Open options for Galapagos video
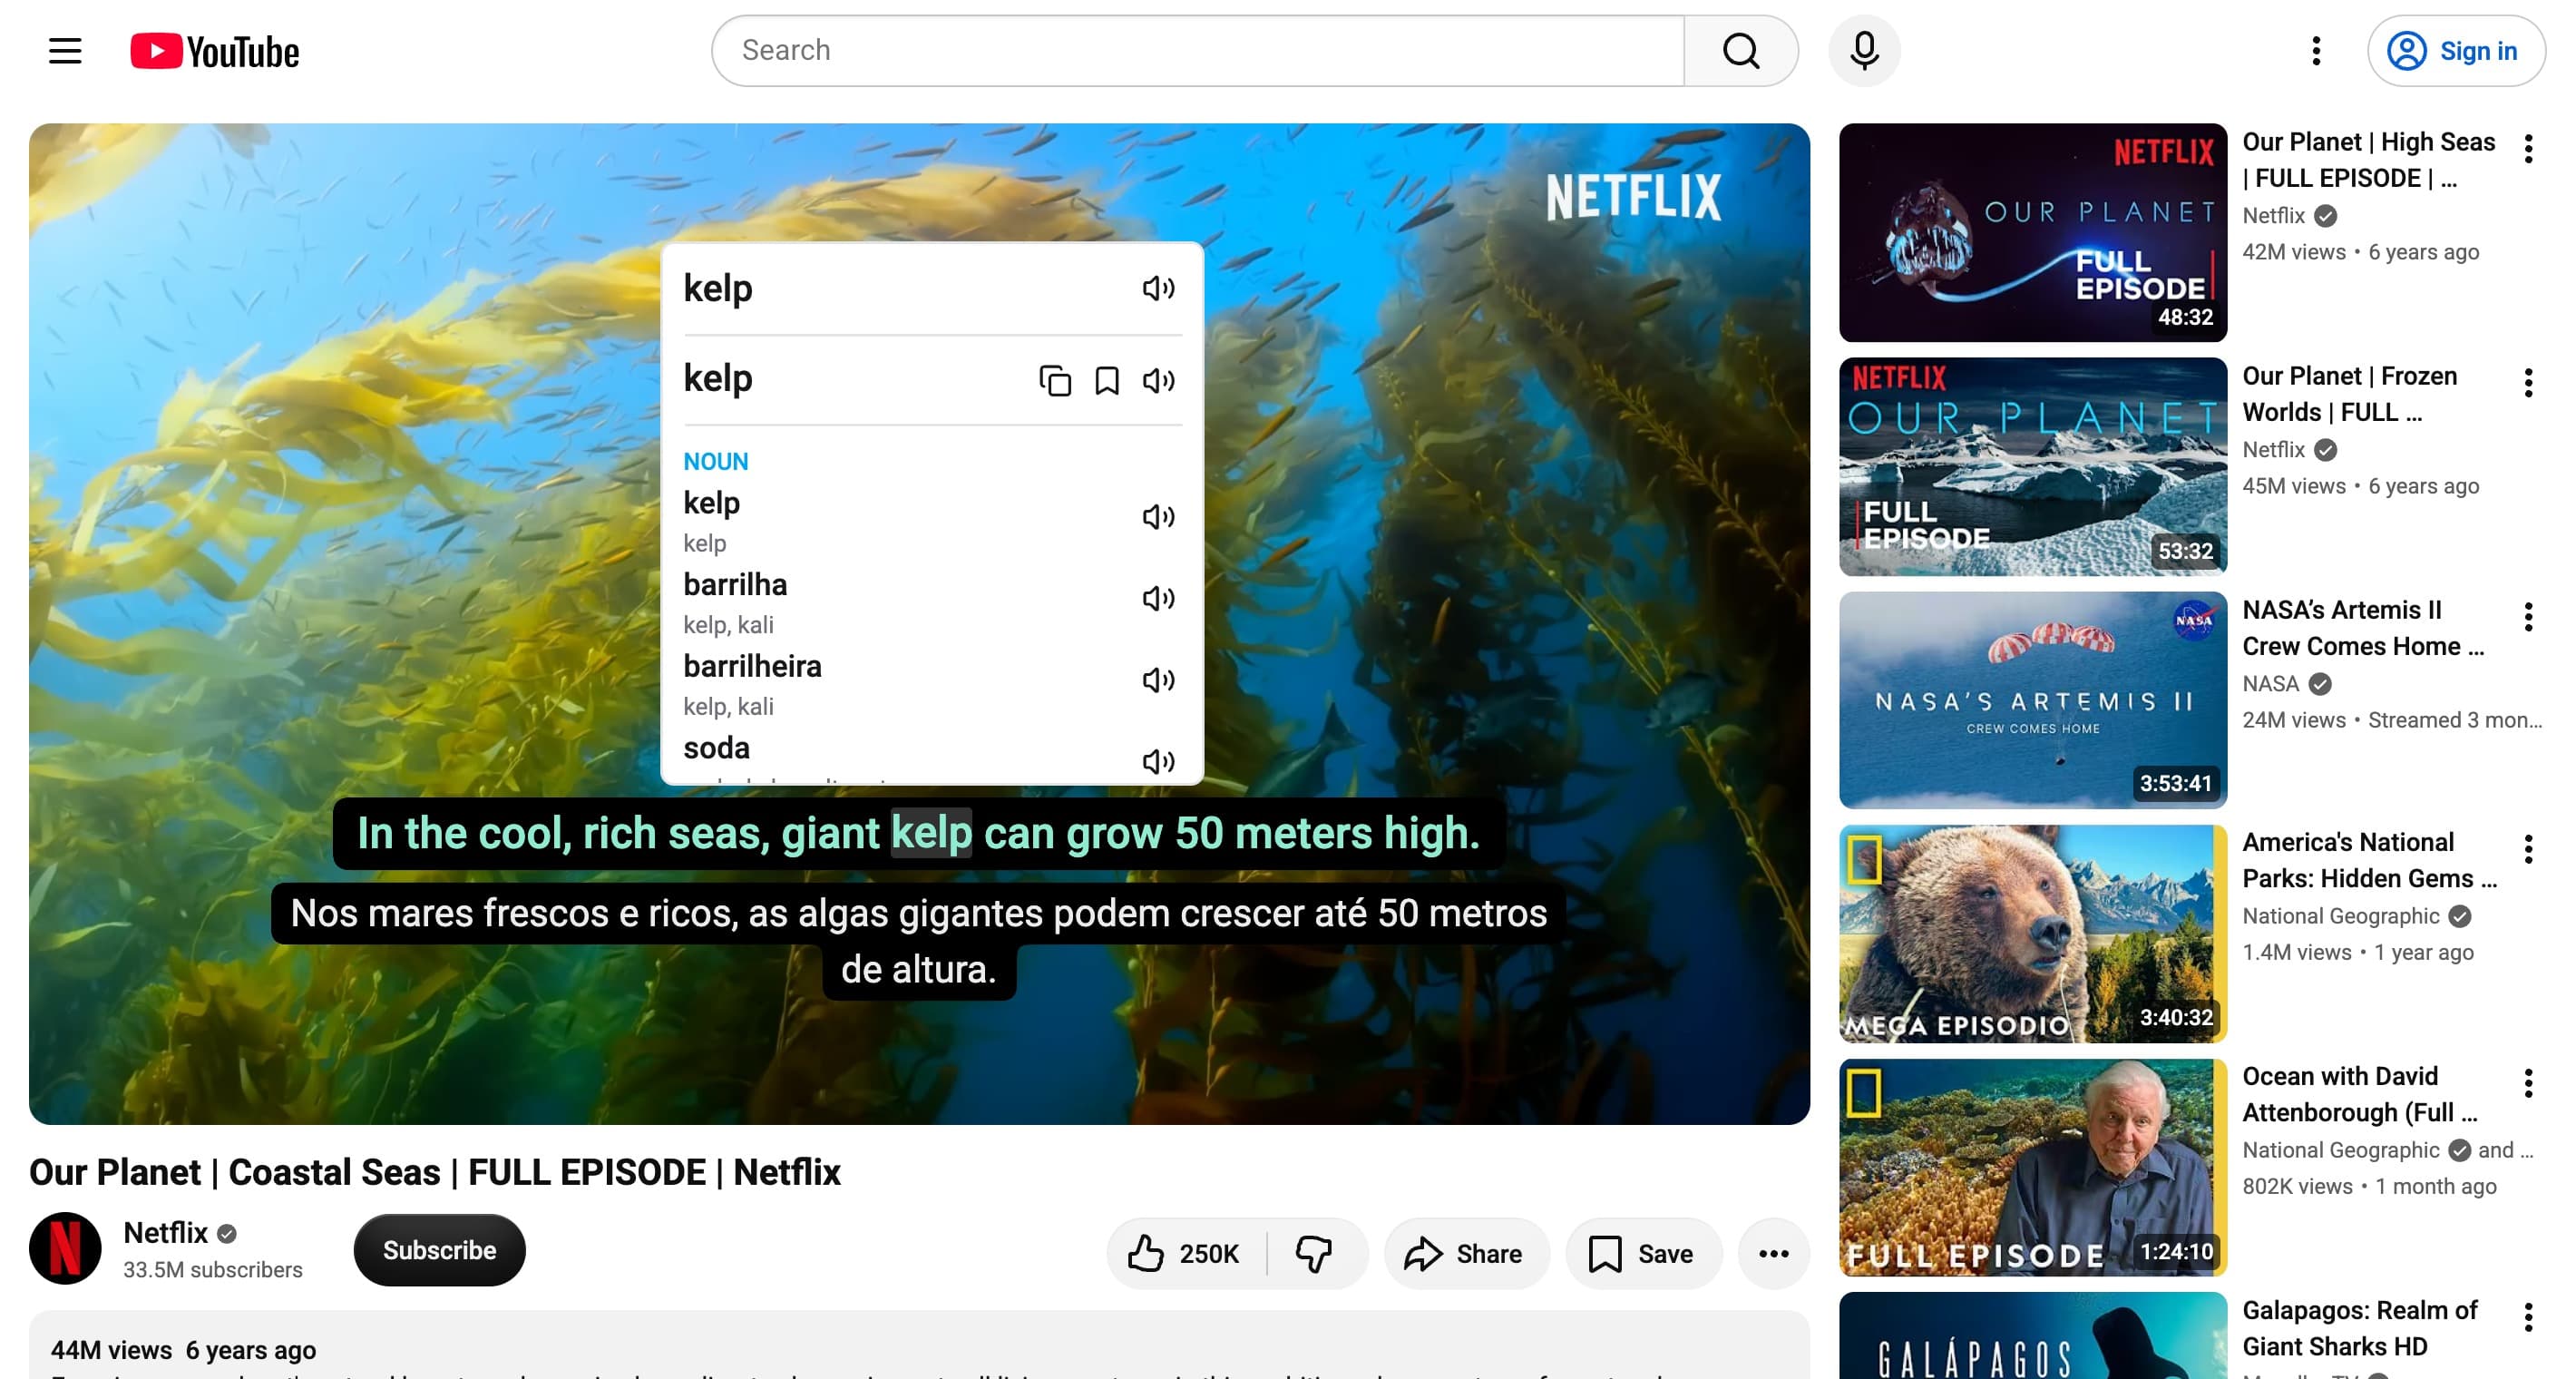 point(2528,1317)
